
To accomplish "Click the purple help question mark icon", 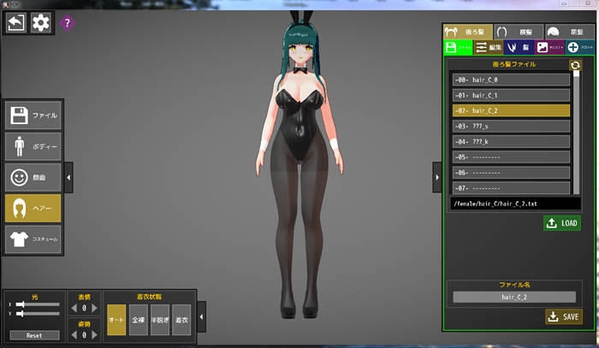I will pyautogui.click(x=68, y=23).
